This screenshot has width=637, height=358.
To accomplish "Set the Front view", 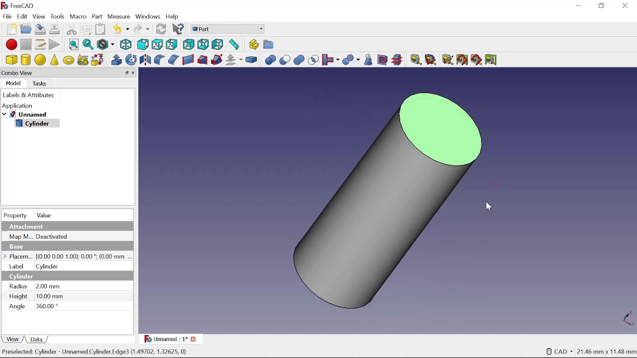I will point(143,45).
